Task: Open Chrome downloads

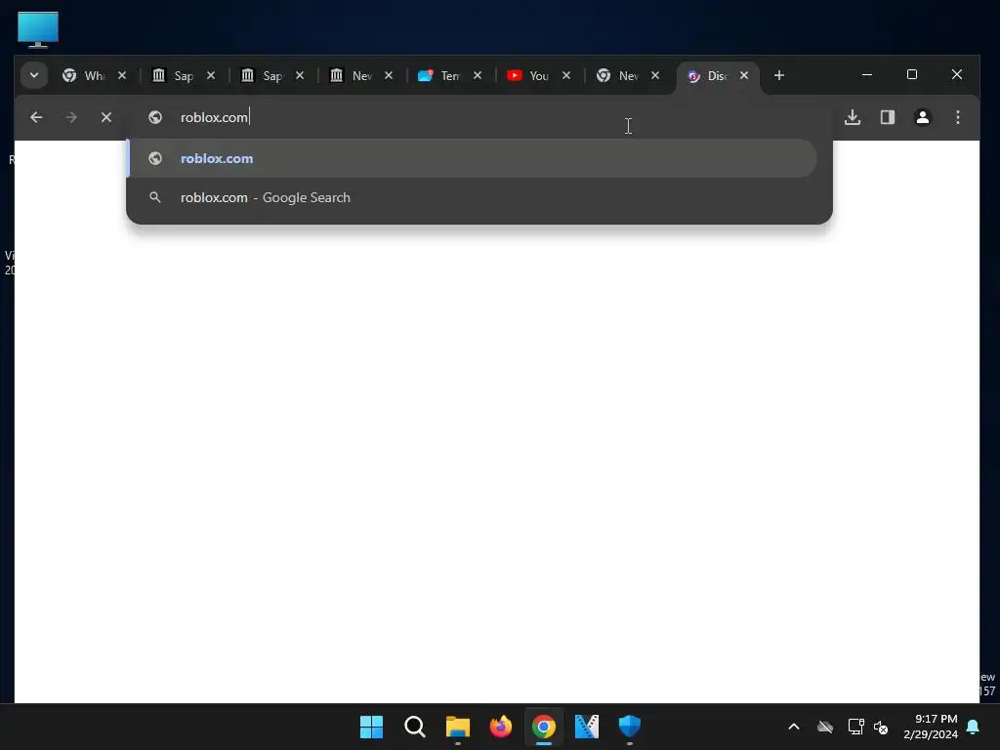Action: click(x=853, y=117)
